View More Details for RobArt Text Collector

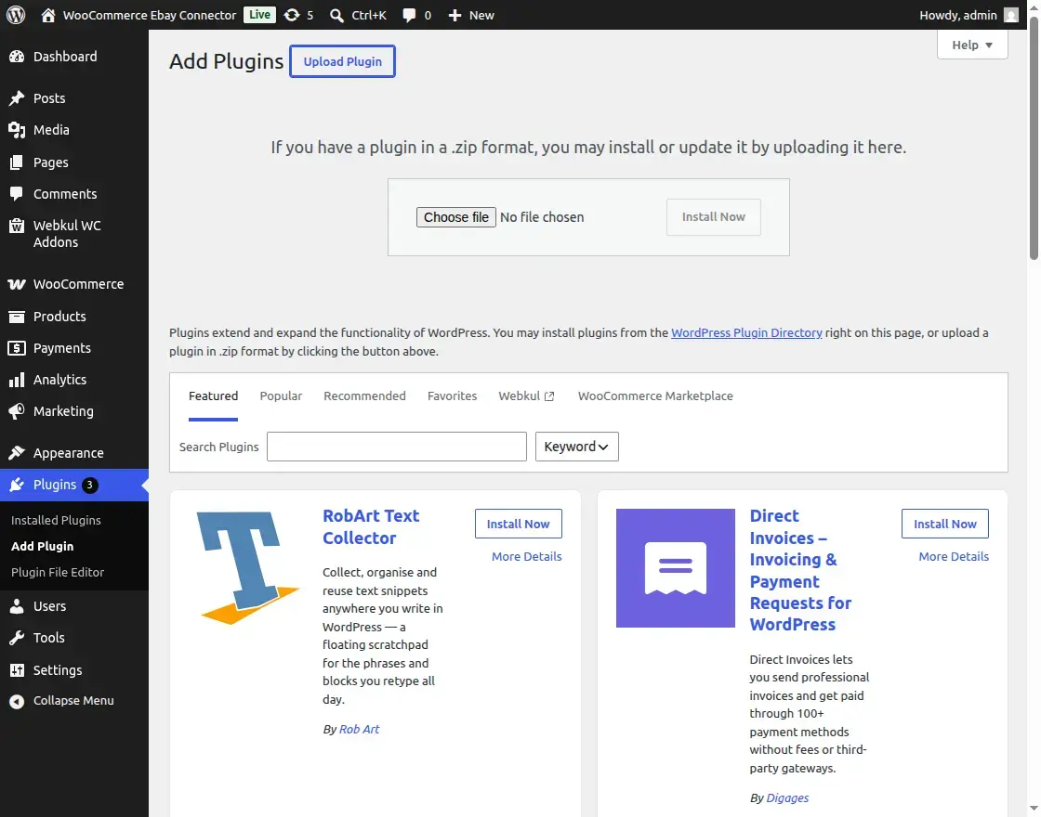[526, 556]
